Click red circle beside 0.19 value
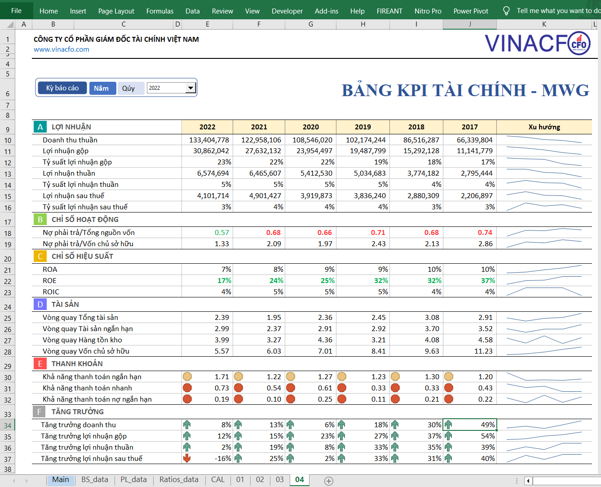This screenshot has width=601, height=487. [x=187, y=399]
